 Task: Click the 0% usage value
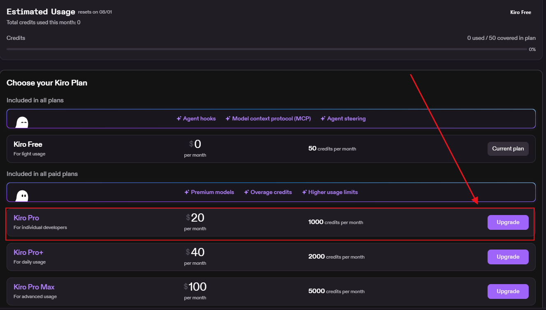click(x=532, y=49)
